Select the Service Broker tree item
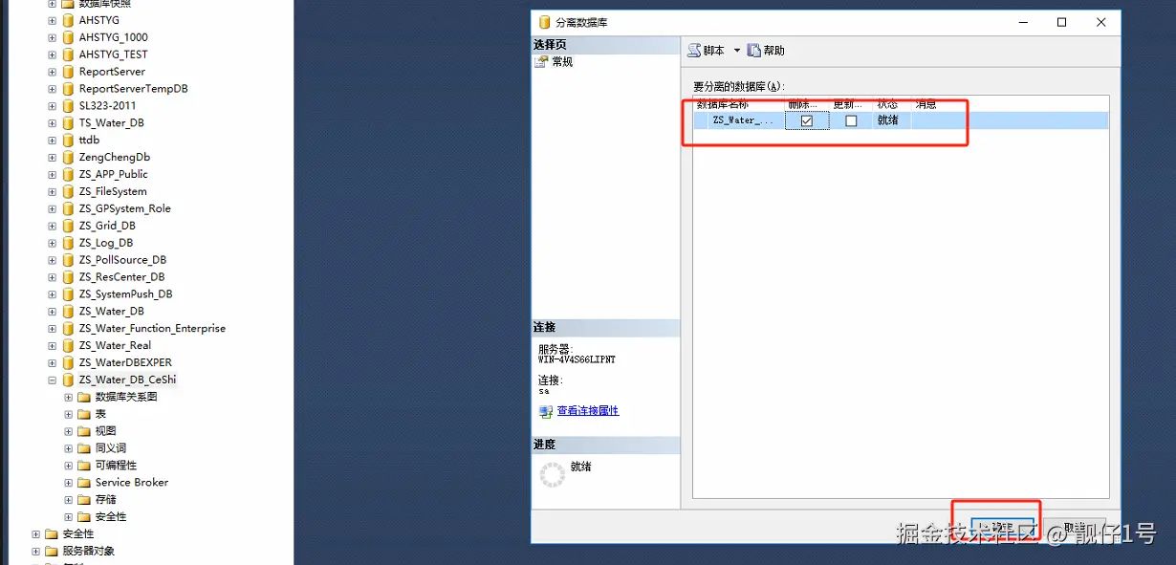 point(132,483)
